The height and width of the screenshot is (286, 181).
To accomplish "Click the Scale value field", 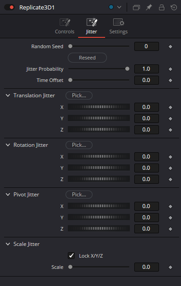I will (x=146, y=267).
